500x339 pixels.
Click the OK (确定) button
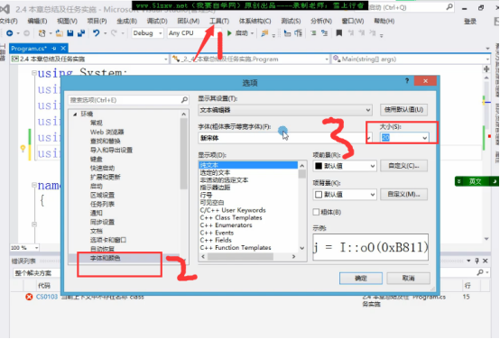point(361,279)
